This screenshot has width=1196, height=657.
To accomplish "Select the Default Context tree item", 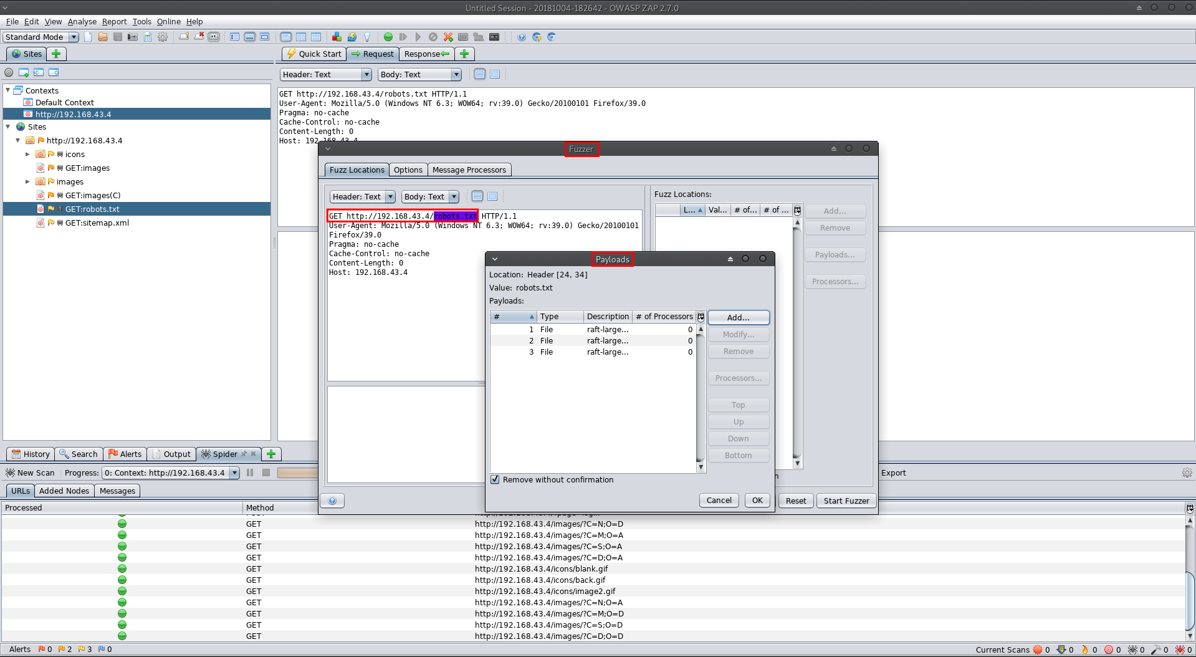I will pyautogui.click(x=64, y=102).
